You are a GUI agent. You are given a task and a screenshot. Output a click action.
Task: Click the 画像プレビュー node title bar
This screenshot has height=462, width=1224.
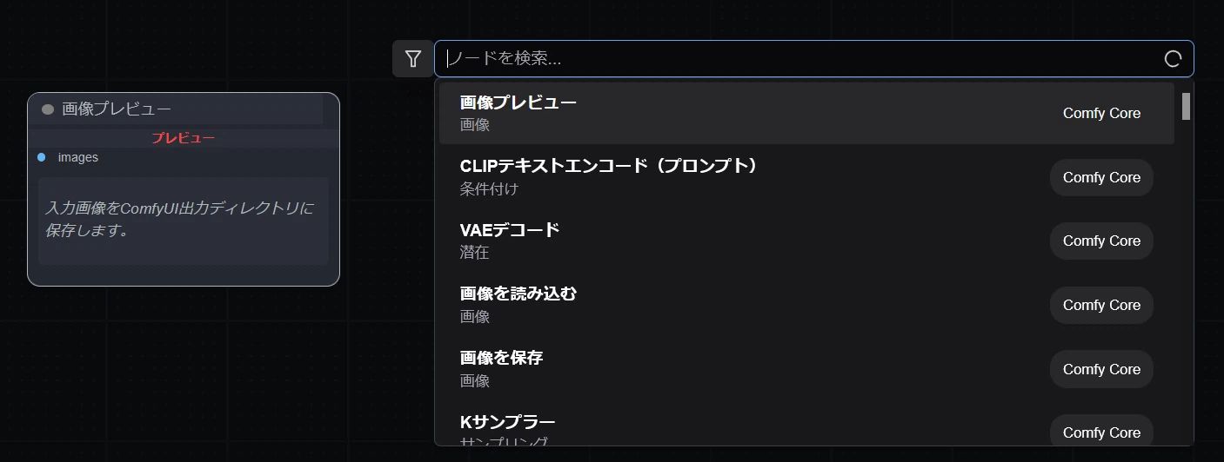(191, 109)
